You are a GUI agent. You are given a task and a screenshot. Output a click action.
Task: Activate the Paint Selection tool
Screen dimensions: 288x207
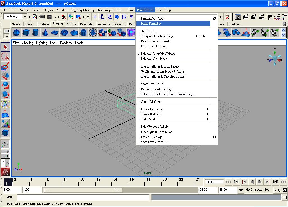(x=5, y=66)
